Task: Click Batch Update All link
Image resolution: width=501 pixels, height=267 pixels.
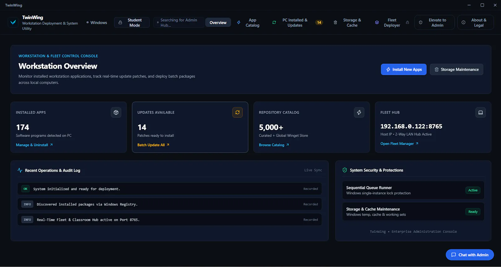Action: (153, 145)
